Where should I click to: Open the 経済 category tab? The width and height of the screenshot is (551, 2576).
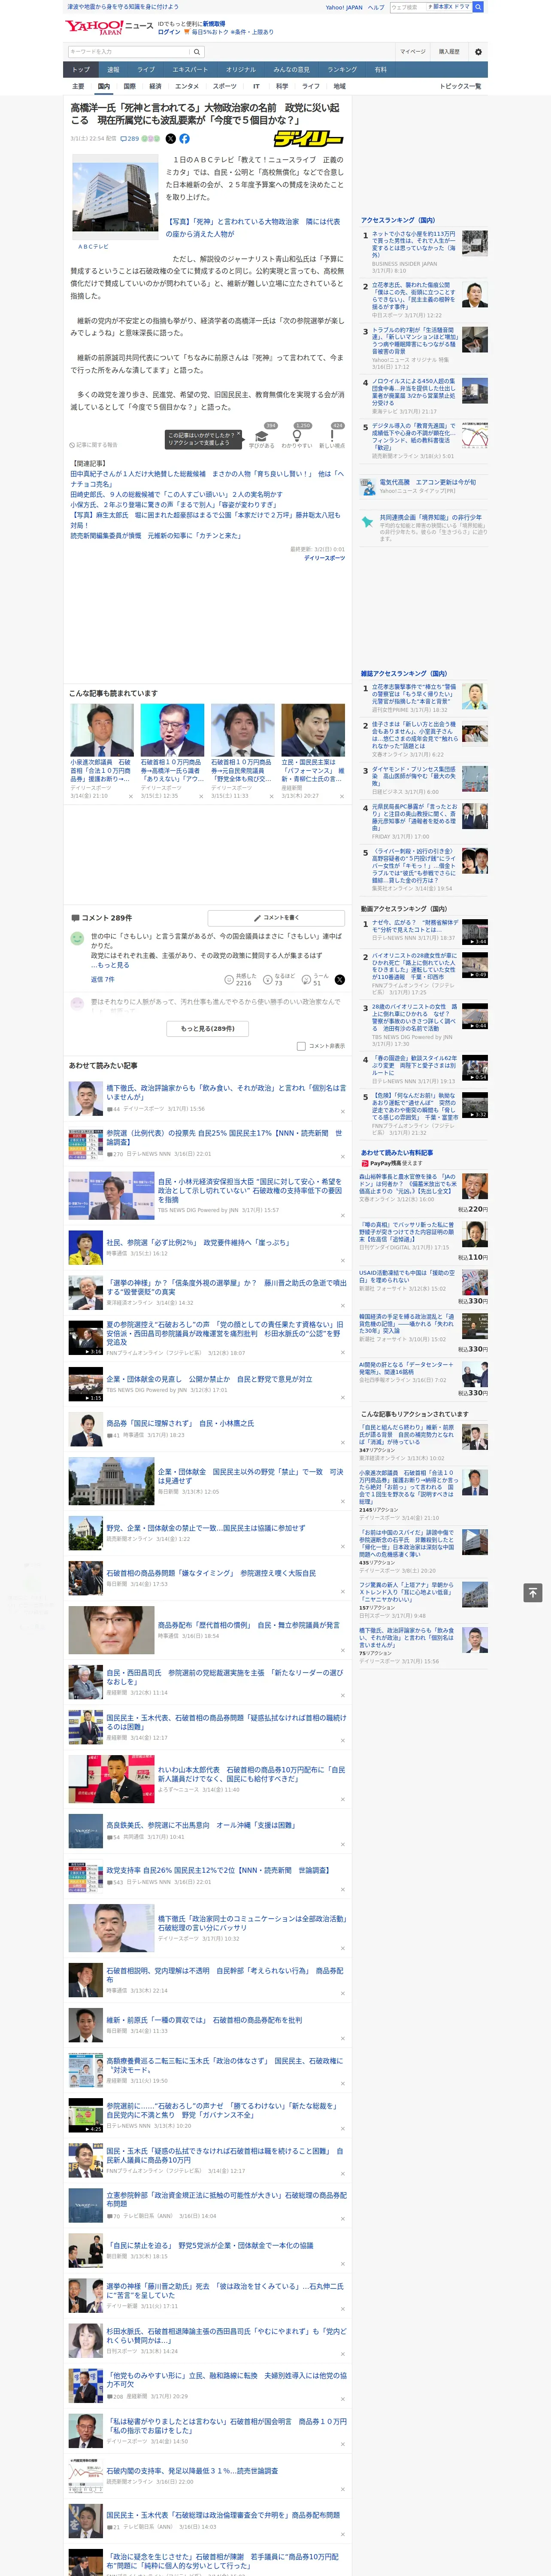(x=155, y=86)
